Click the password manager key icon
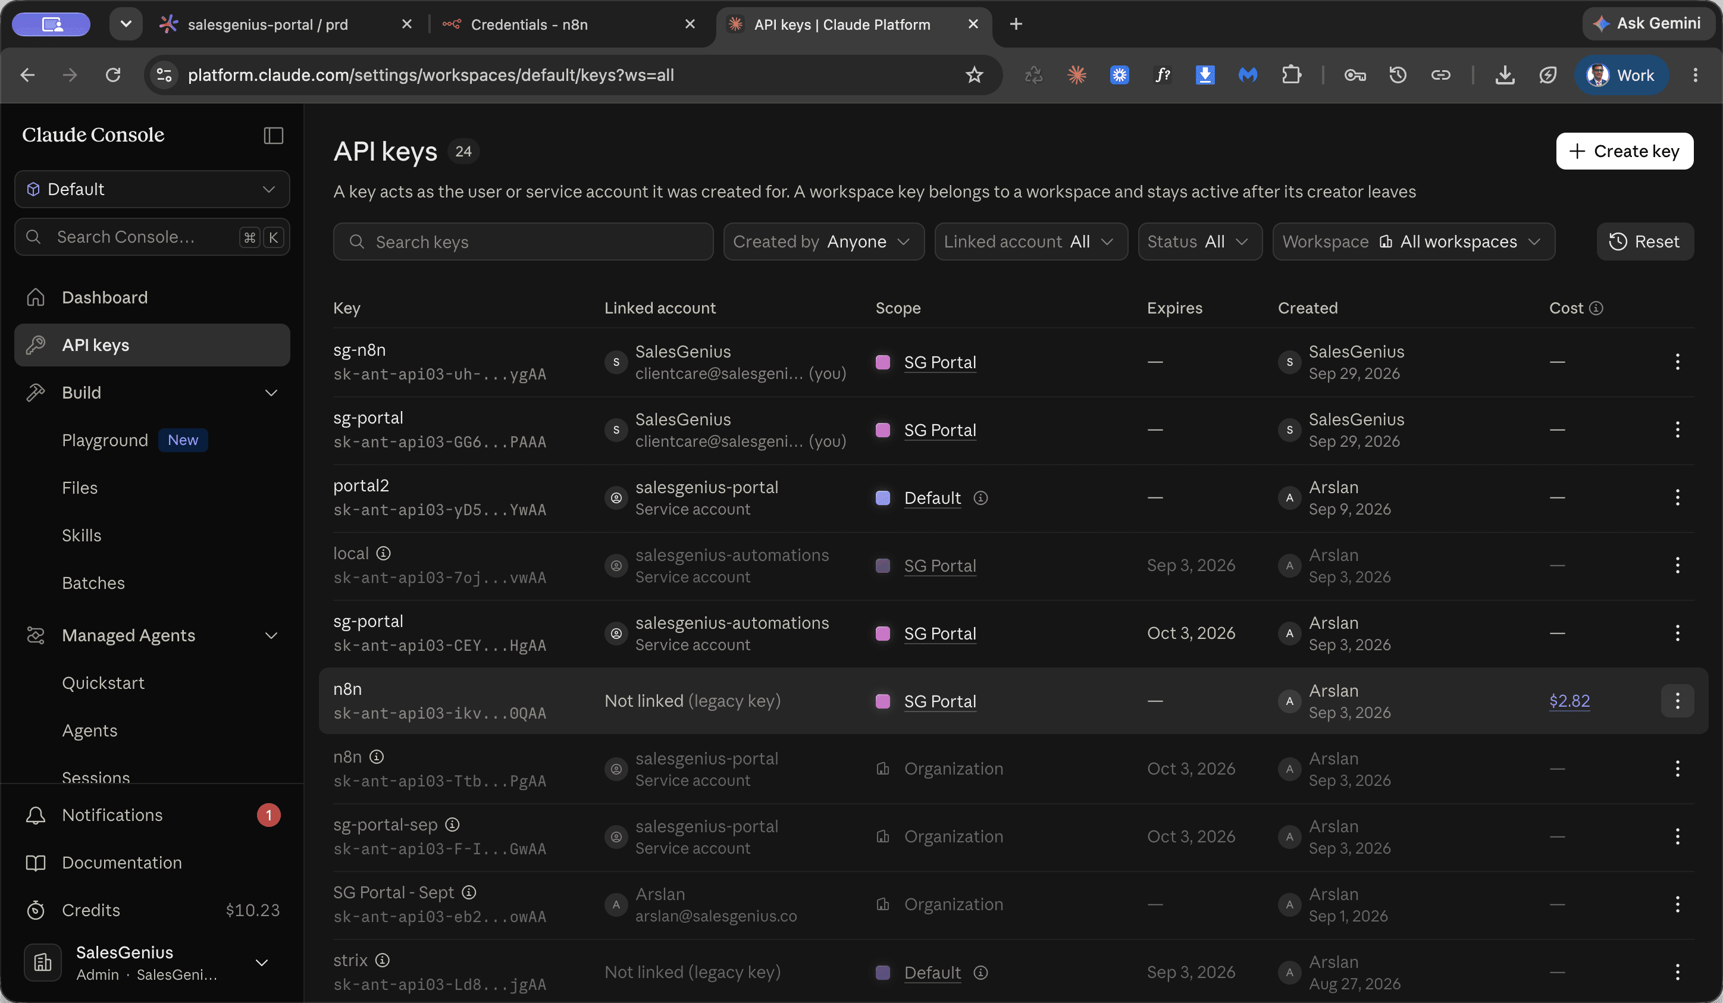The image size is (1723, 1003). 1355,74
